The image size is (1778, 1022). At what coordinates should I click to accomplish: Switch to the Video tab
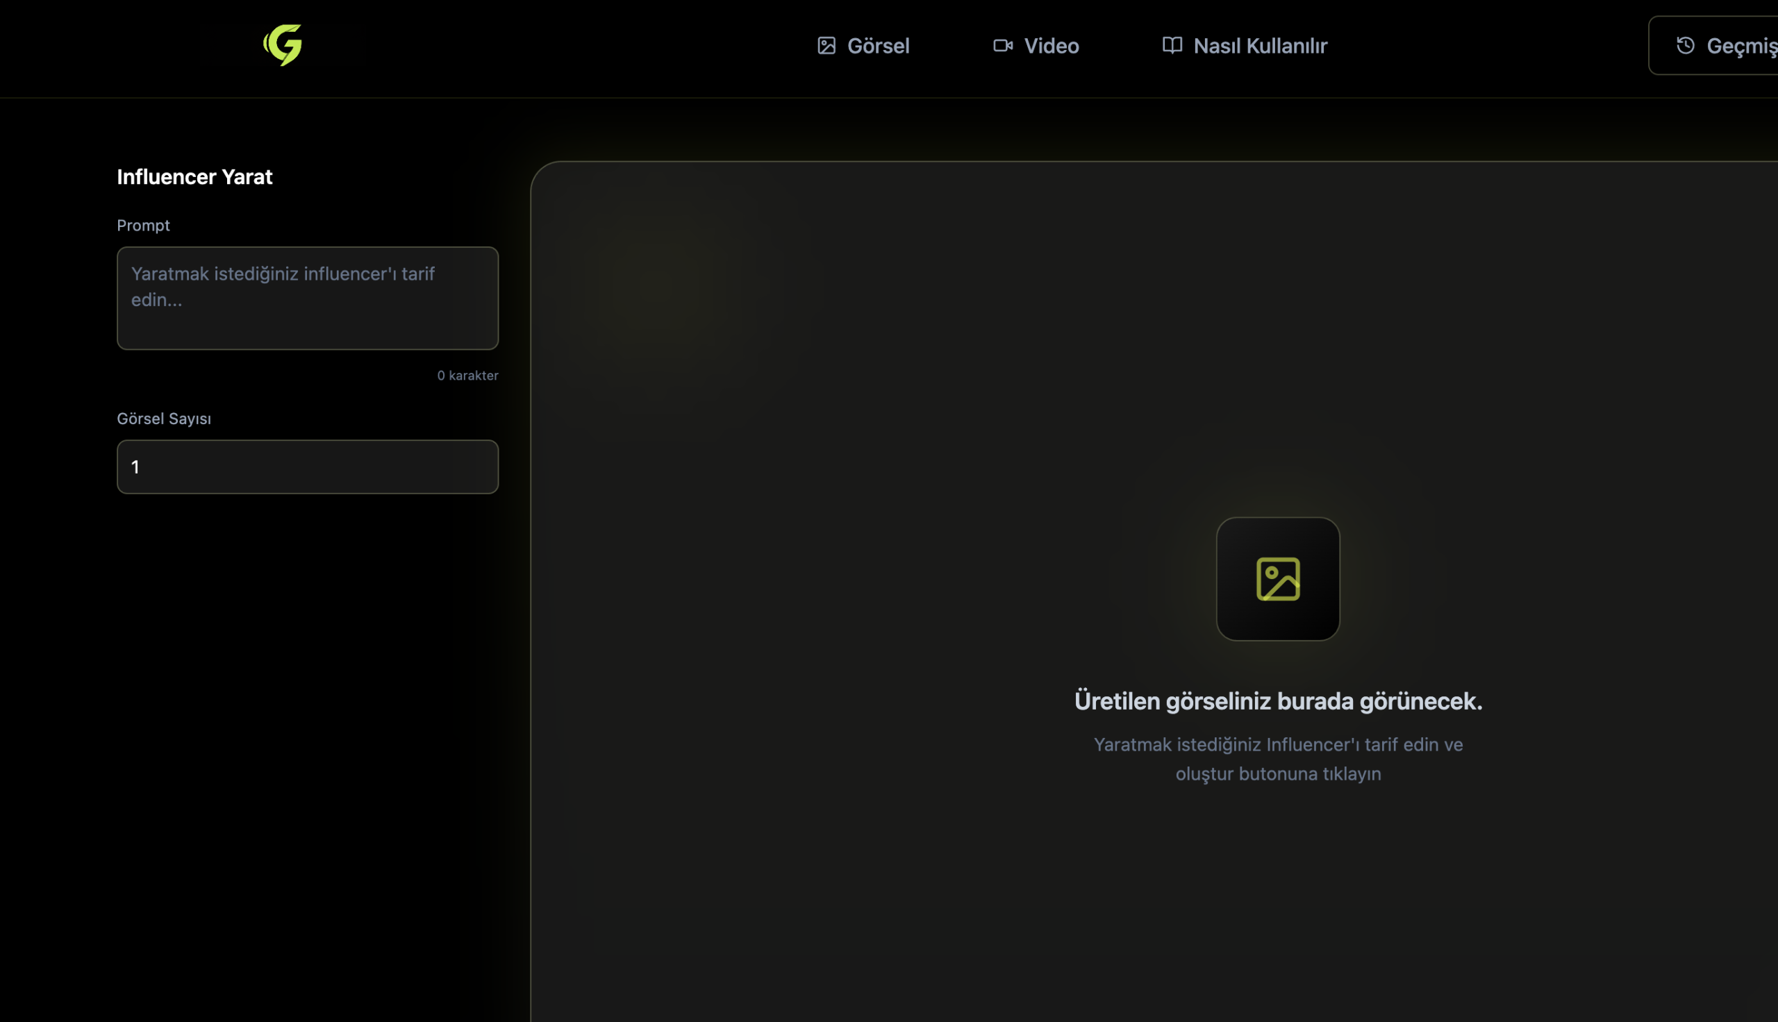coord(1051,46)
